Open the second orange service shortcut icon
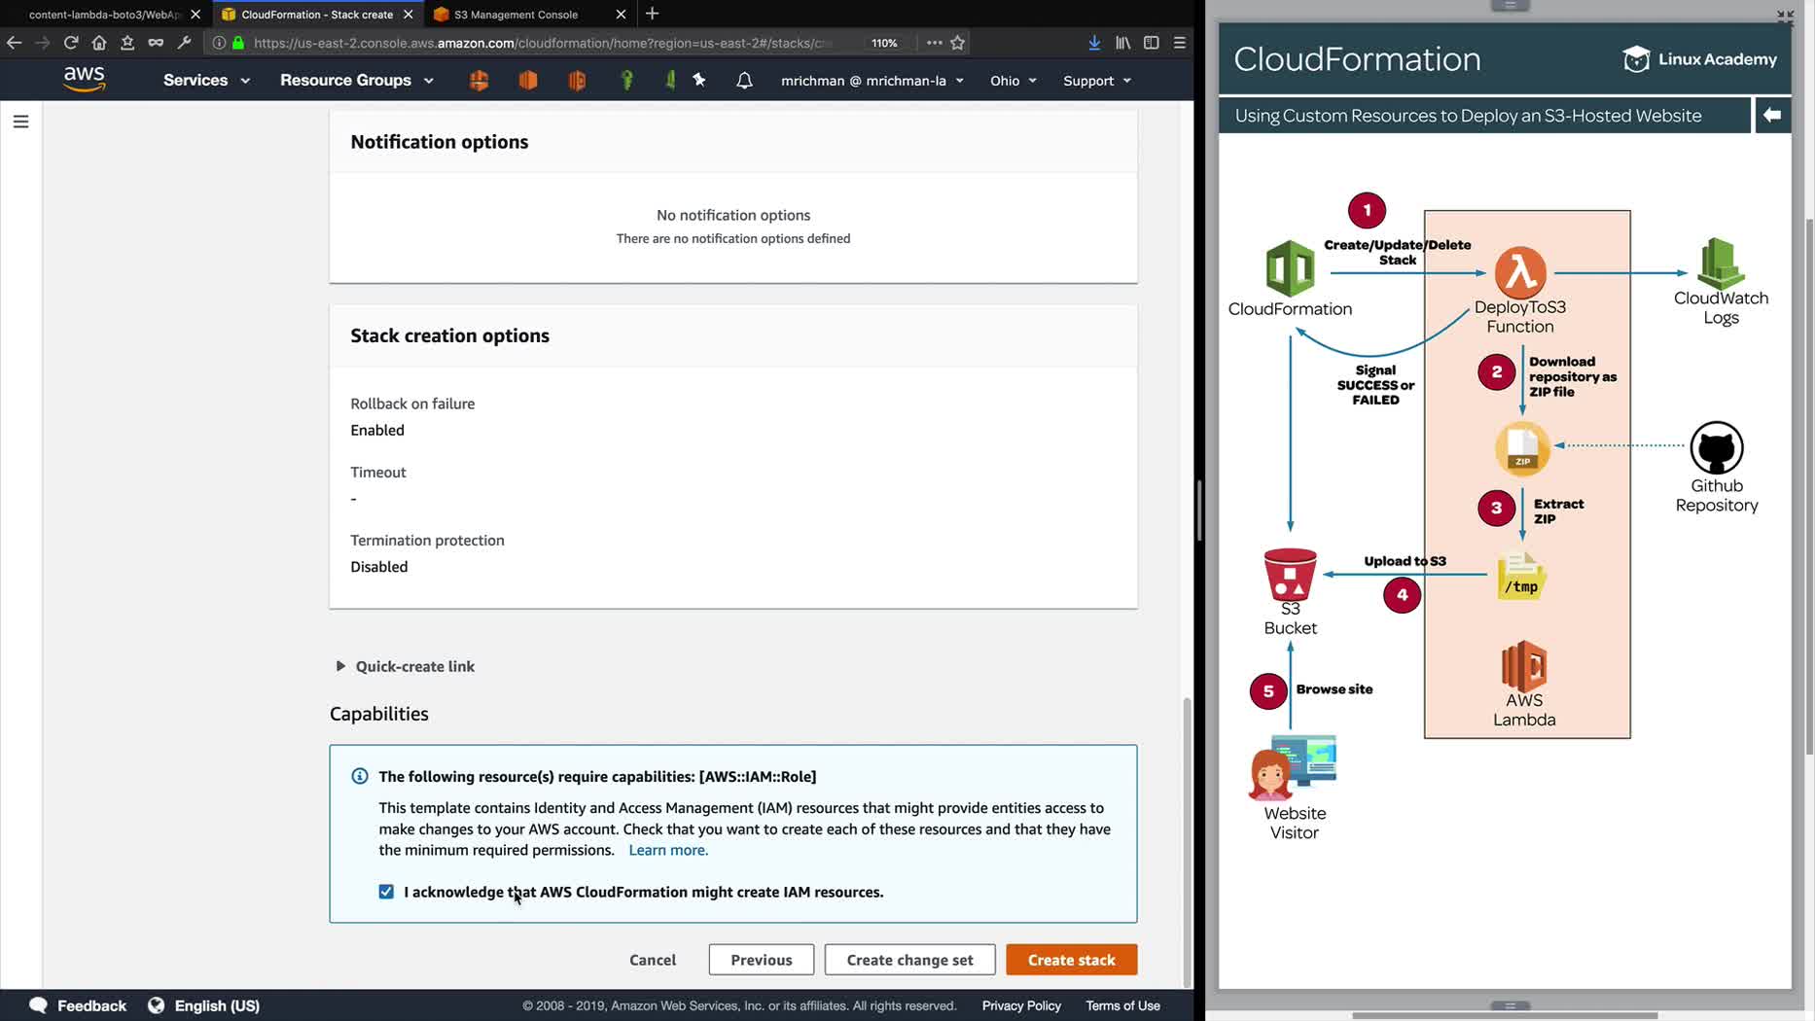This screenshot has height=1021, width=1815. pyautogui.click(x=528, y=81)
